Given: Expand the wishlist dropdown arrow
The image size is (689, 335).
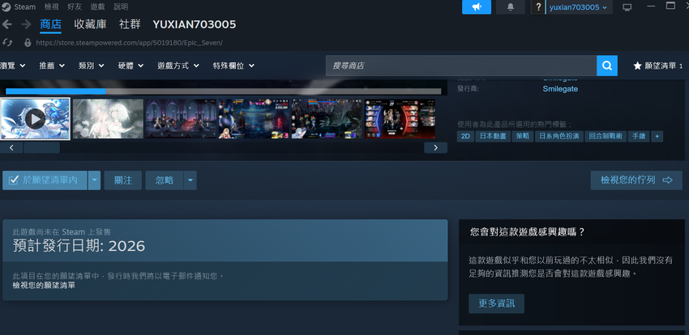Looking at the screenshot, I should (x=94, y=180).
